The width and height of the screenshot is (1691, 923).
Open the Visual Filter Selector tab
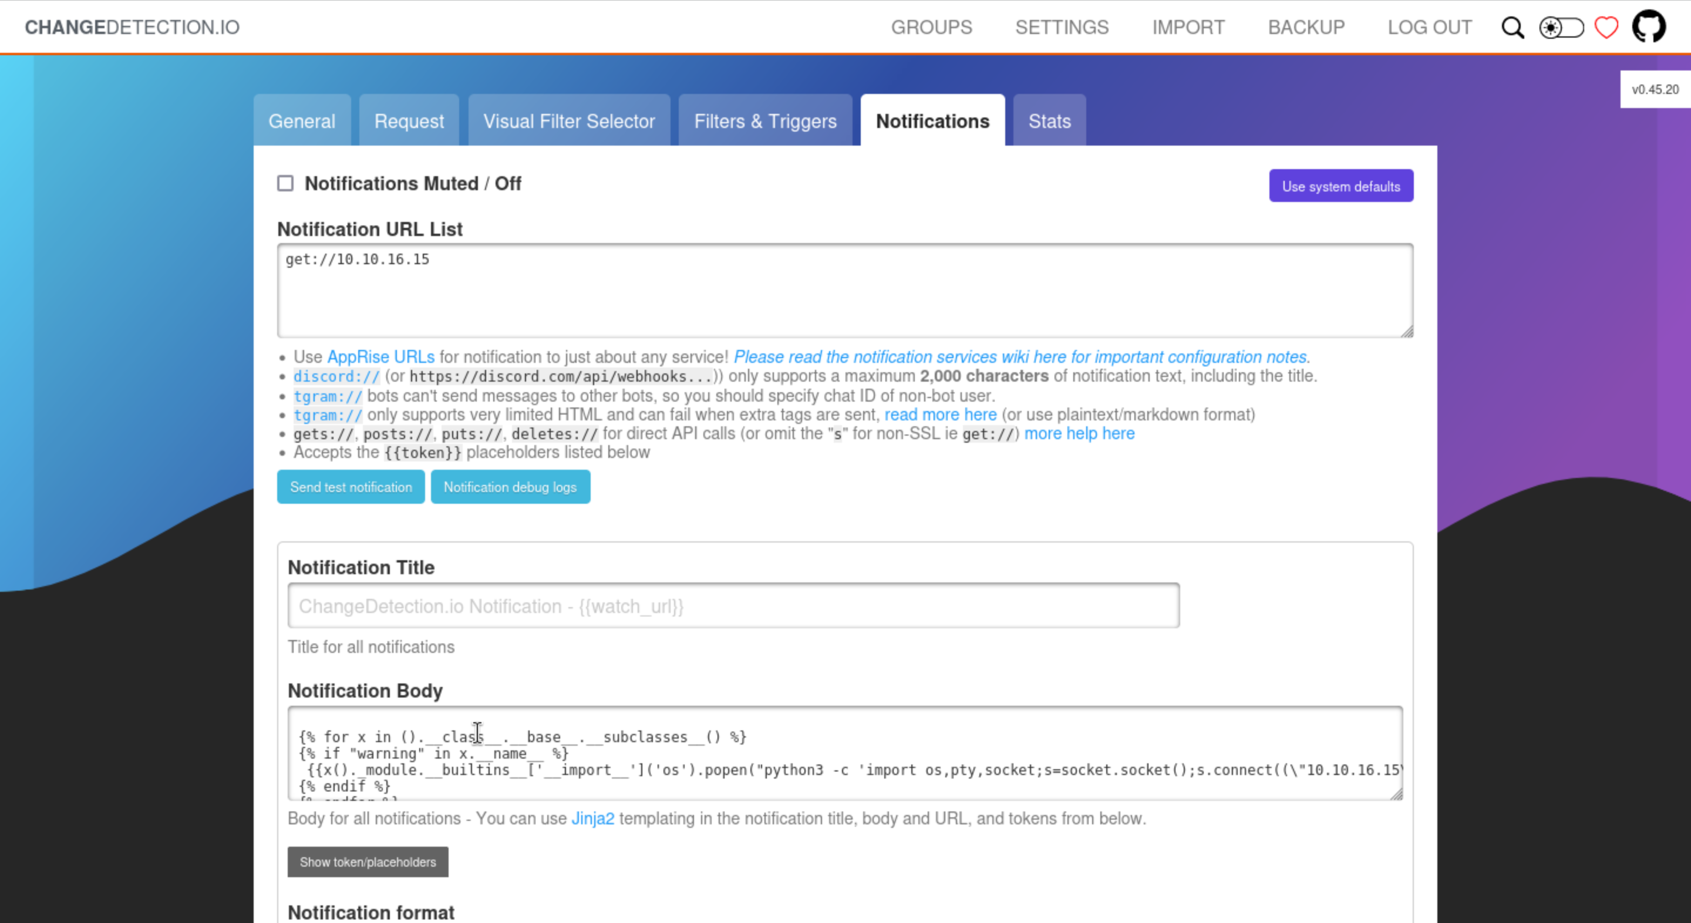click(x=568, y=122)
